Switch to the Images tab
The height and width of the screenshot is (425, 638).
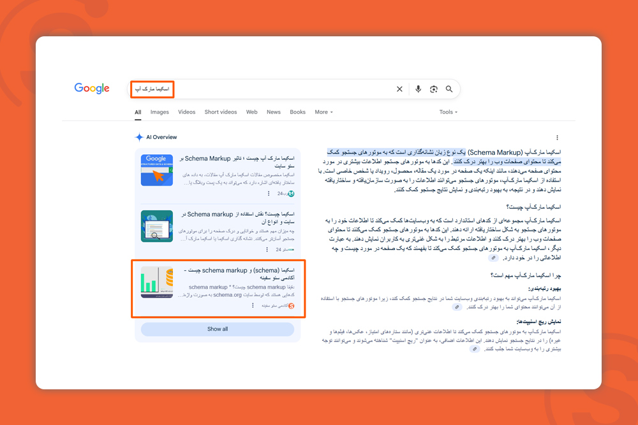pos(159,112)
